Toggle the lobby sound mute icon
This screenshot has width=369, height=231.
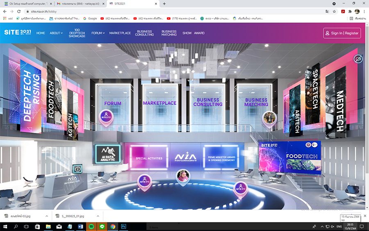pyautogui.click(x=358, y=59)
